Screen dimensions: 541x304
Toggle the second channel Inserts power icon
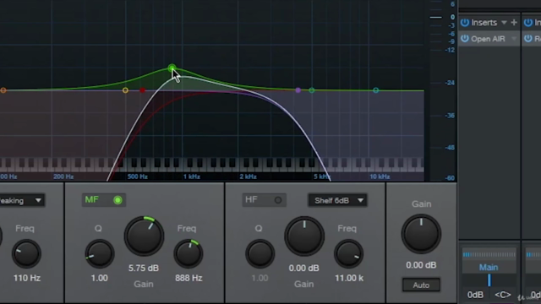click(x=528, y=23)
